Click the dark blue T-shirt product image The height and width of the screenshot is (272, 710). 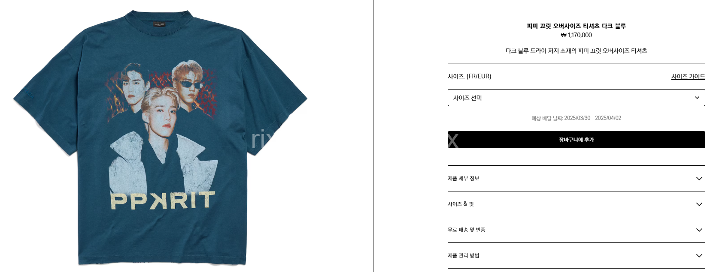point(161,137)
